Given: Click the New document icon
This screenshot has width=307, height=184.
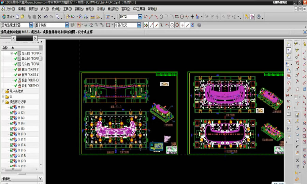Looking at the screenshot, I should click(x=17, y=16).
